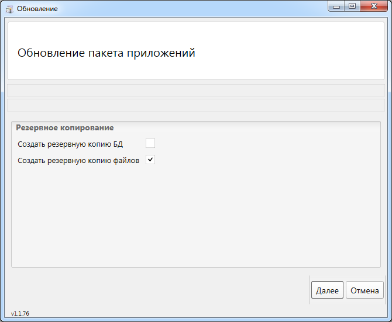The image size is (392, 322).
Task: Uncheck the files backup checkbox
Action: pyautogui.click(x=150, y=160)
